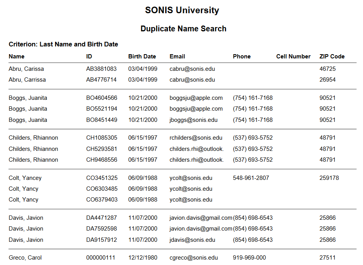Viewport: 363px width, 265px height.
Task: Click the Birth Date column header
Action: (x=142, y=56)
